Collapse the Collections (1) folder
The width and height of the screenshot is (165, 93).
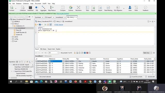click(x=13, y=26)
